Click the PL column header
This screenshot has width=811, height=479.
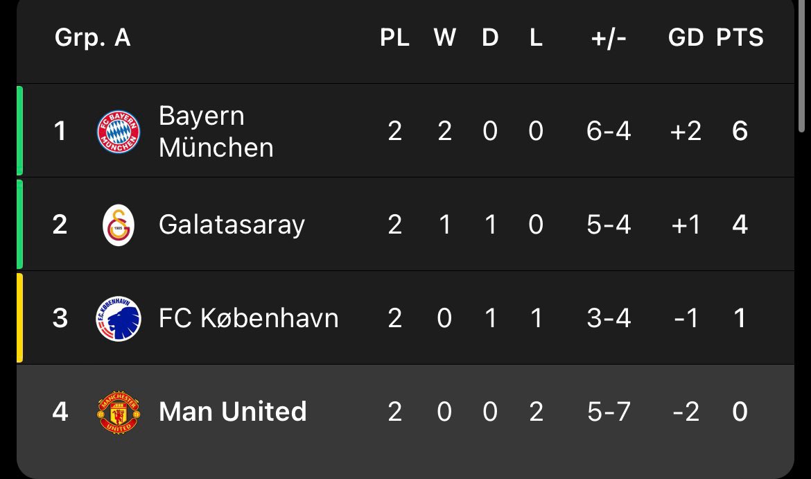click(x=394, y=37)
